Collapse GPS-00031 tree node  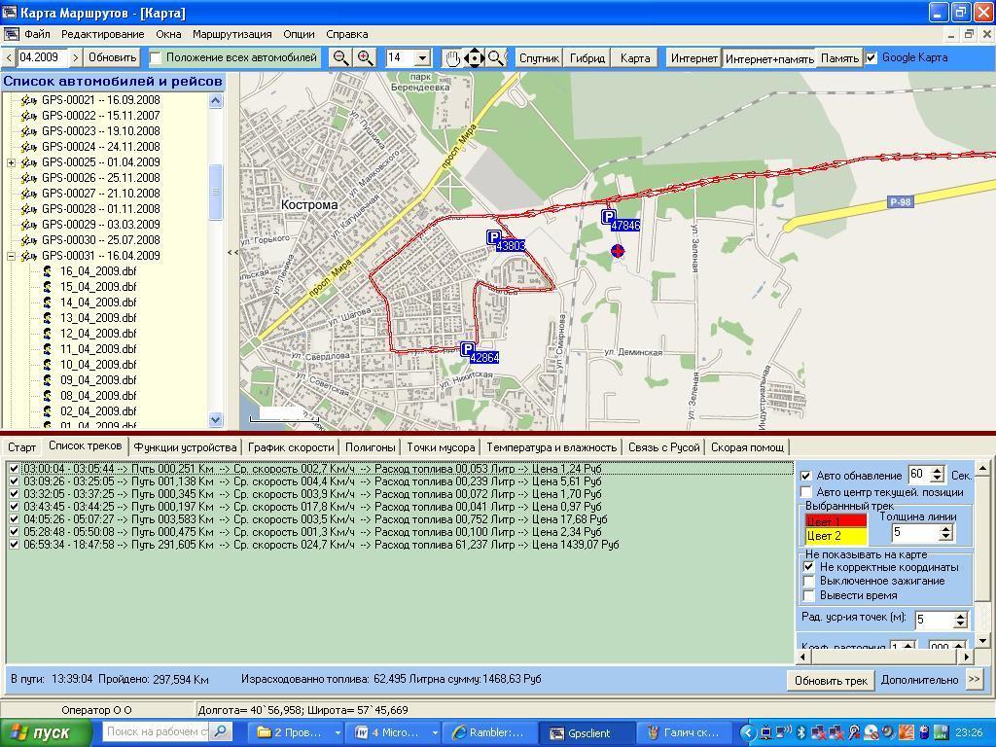pyautogui.click(x=11, y=256)
